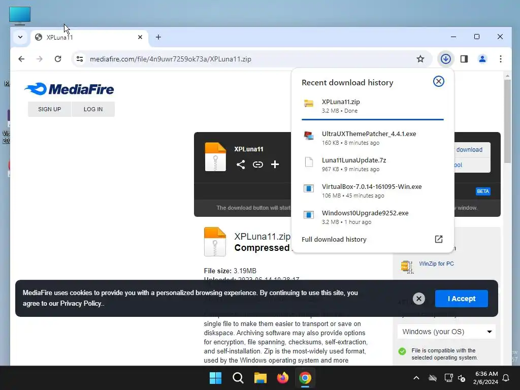The width and height of the screenshot is (520, 390).
Task: Select the XPLuna11 browser tab
Action: click(x=89, y=37)
